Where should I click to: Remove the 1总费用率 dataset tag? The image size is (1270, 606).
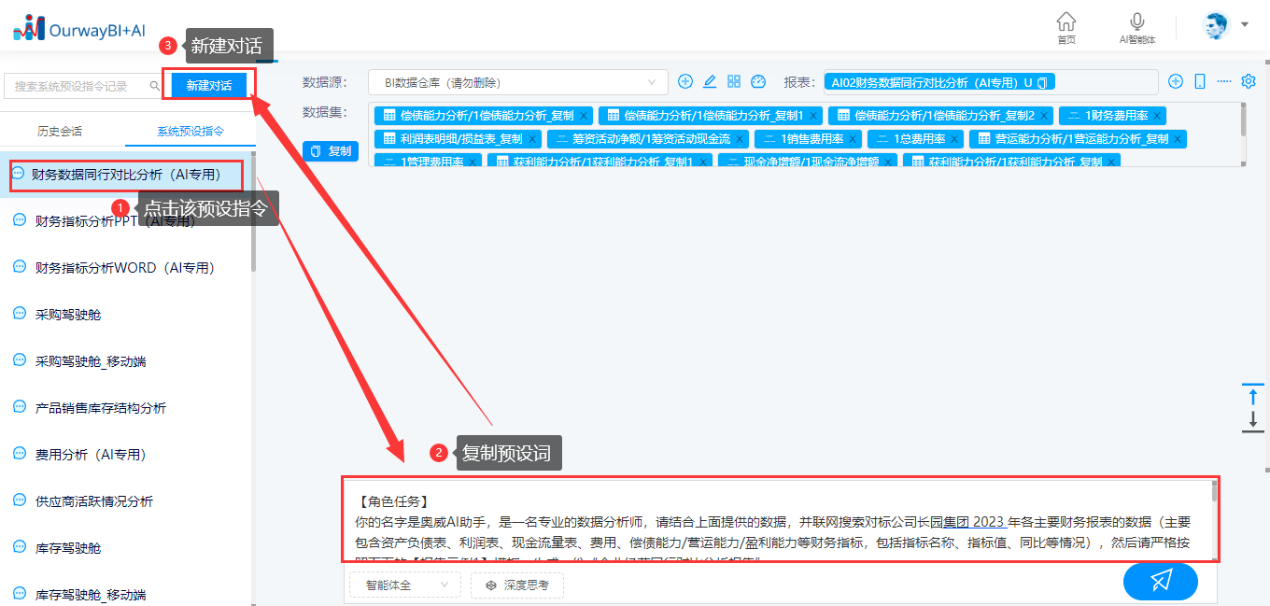954,139
